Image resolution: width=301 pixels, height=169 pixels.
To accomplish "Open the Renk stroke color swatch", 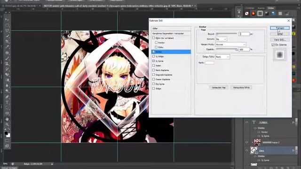I will pos(209,62).
